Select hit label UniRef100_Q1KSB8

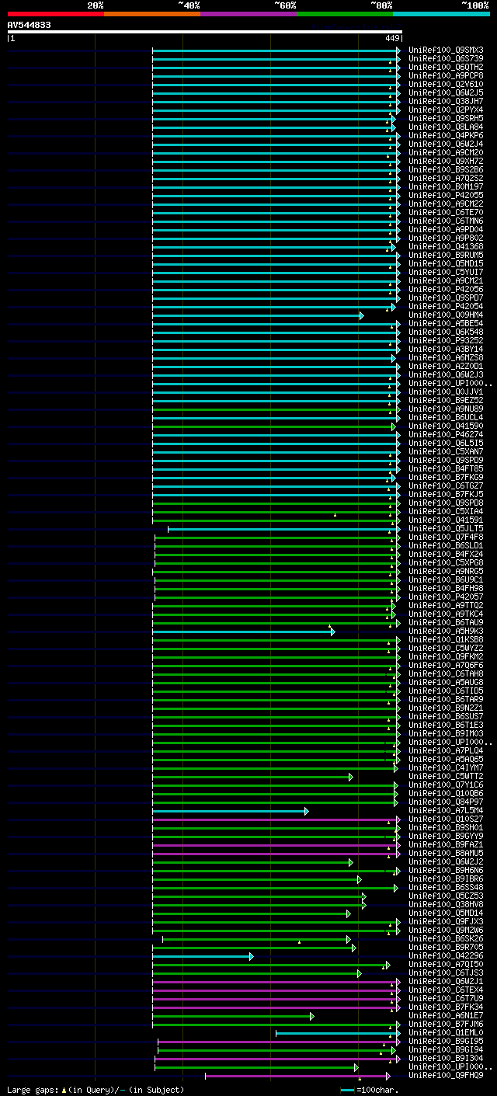445,639
